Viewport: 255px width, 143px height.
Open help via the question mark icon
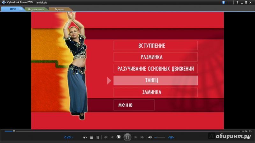[237, 3]
